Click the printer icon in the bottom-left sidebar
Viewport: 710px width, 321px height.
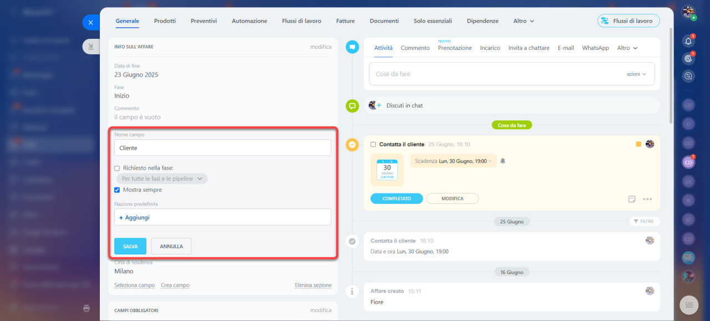click(87, 308)
